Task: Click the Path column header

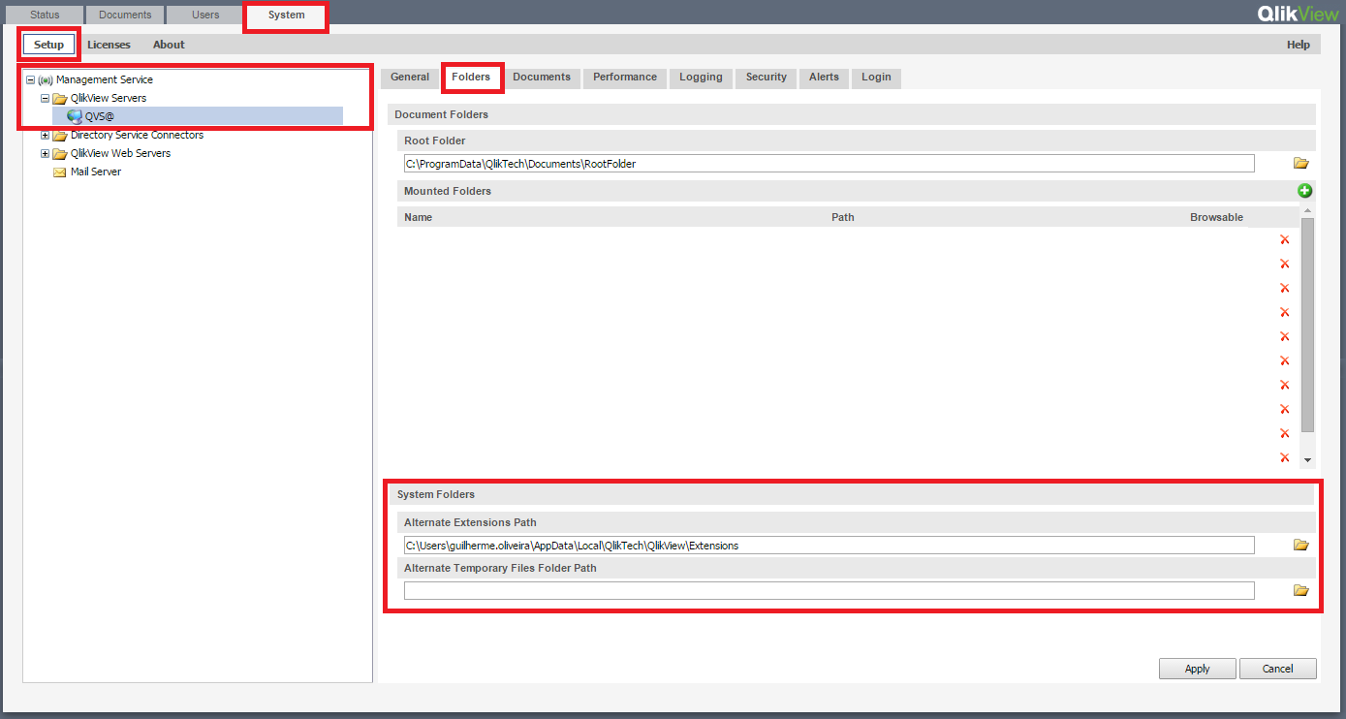Action: point(843,217)
